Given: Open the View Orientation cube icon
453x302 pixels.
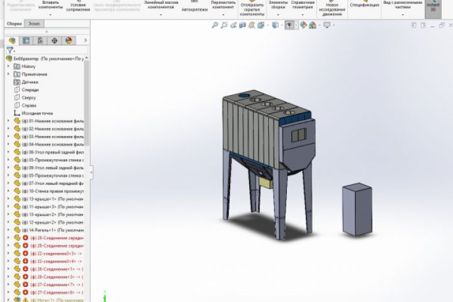Looking at the screenshot, I should click(261, 25).
